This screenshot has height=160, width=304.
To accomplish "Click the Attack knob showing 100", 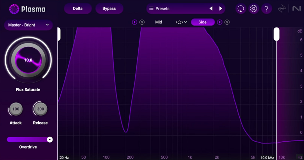I will (16, 109).
